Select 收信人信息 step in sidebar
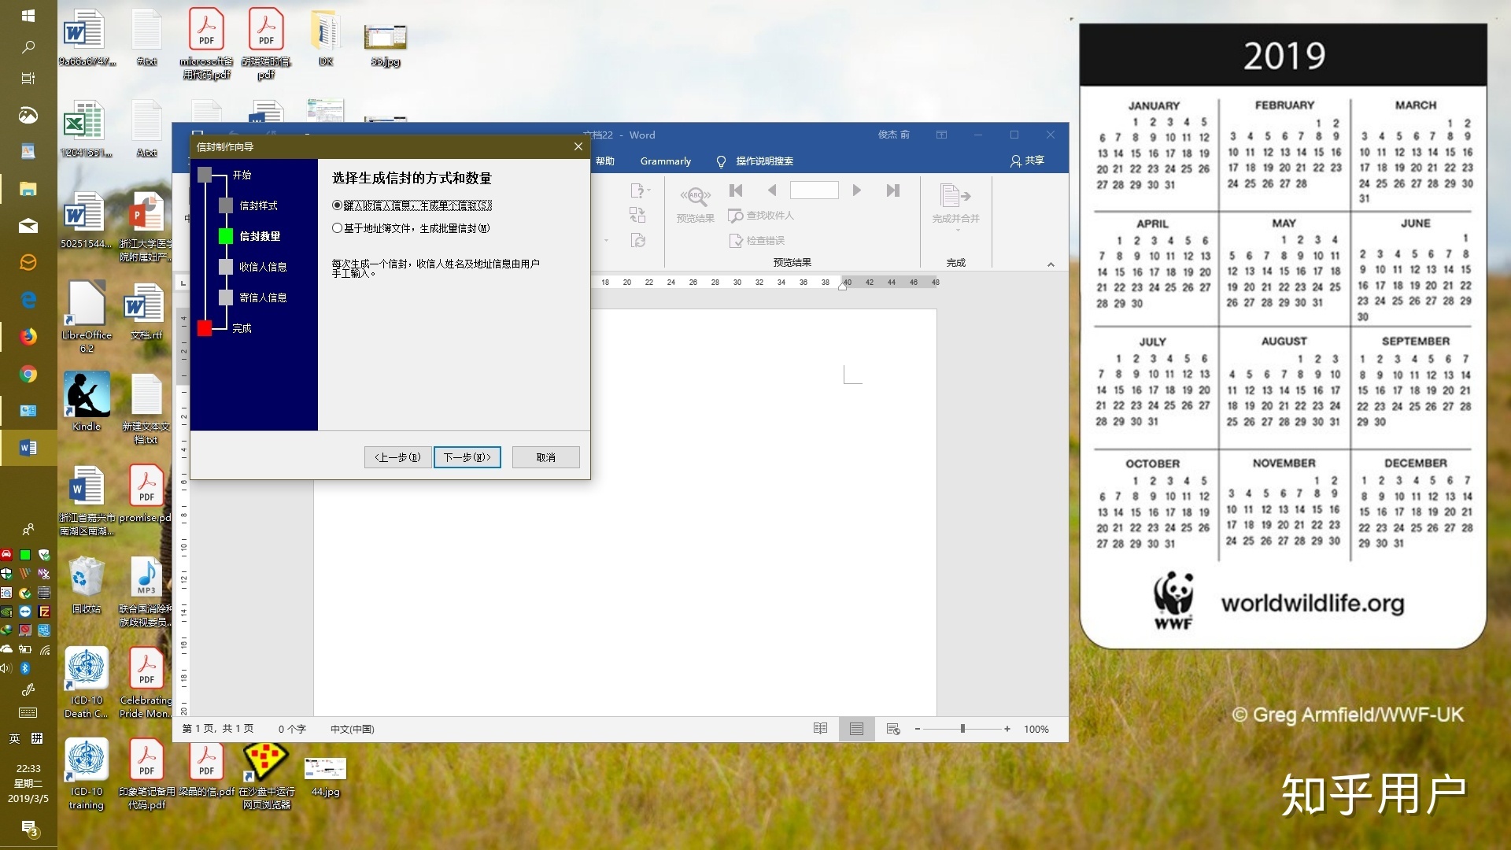Viewport: 1511px width, 850px height. 261,267
